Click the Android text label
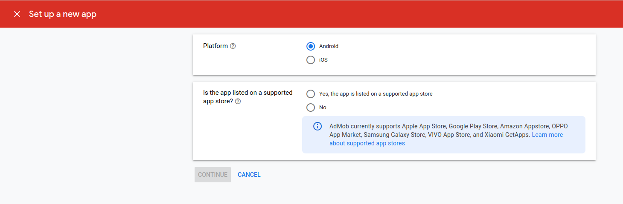Viewport: 623px width, 204px height. tap(329, 46)
